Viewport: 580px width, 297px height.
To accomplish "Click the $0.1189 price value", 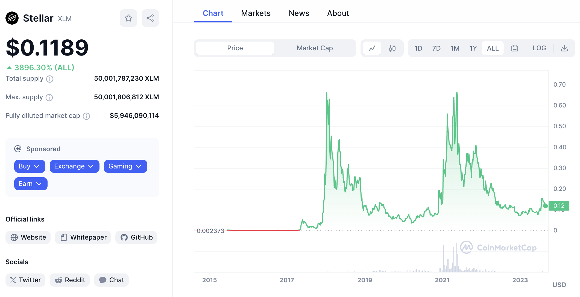I will click(47, 48).
